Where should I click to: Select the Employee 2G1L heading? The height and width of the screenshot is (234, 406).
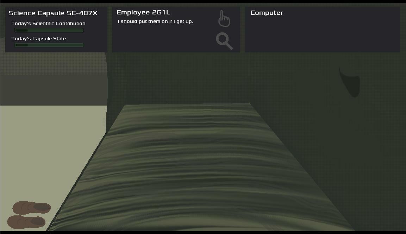click(x=143, y=13)
